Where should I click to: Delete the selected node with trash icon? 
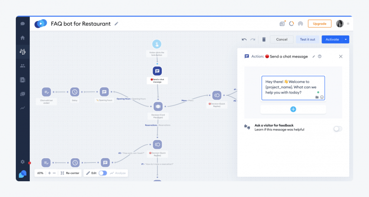click(263, 39)
